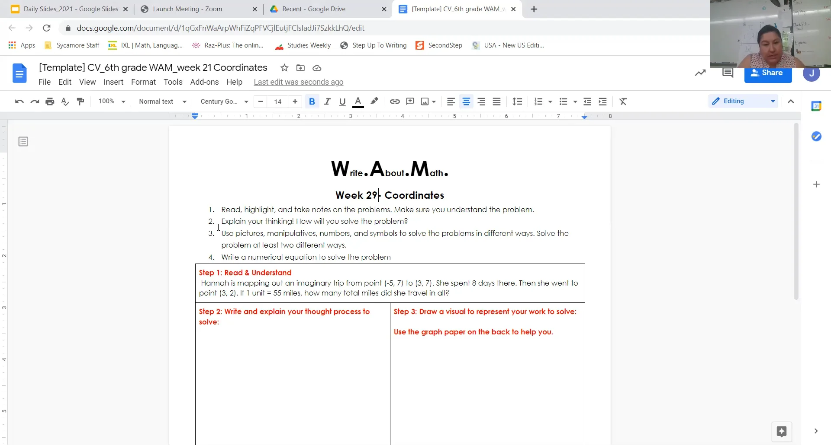Add a comment from the toolbar

click(x=410, y=102)
